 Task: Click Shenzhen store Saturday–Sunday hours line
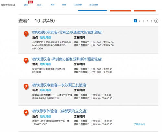point(93,72)
